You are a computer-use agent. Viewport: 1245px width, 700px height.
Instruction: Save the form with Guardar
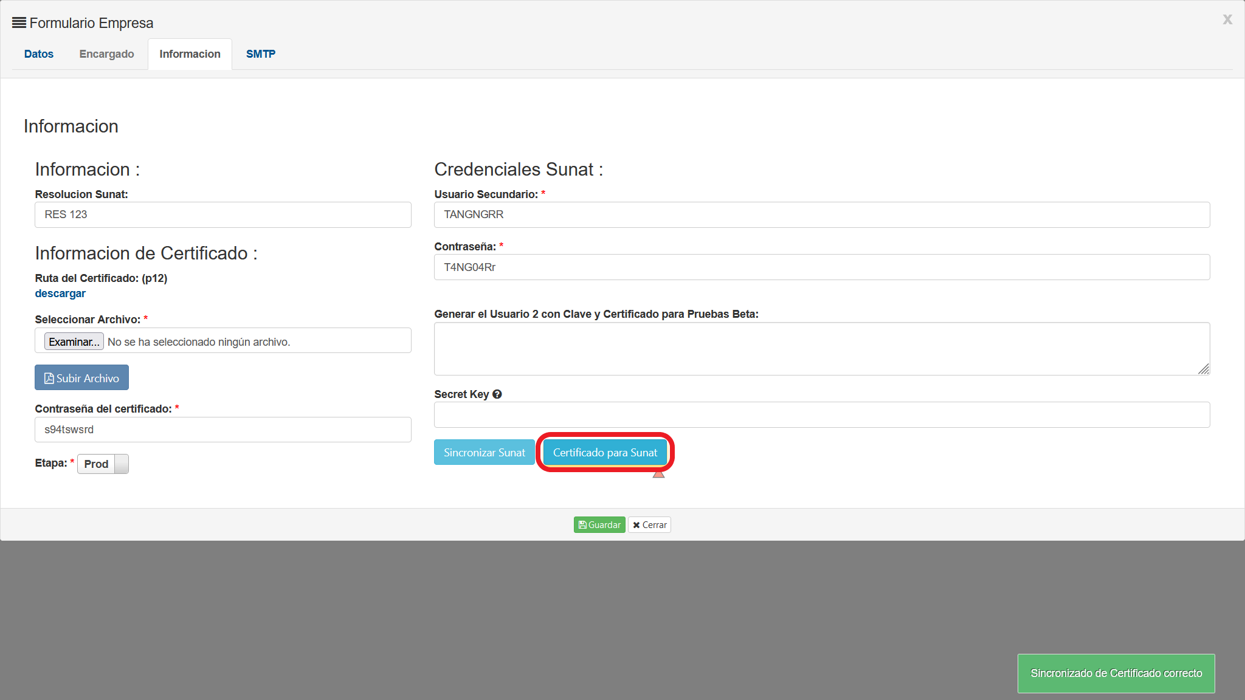(599, 525)
